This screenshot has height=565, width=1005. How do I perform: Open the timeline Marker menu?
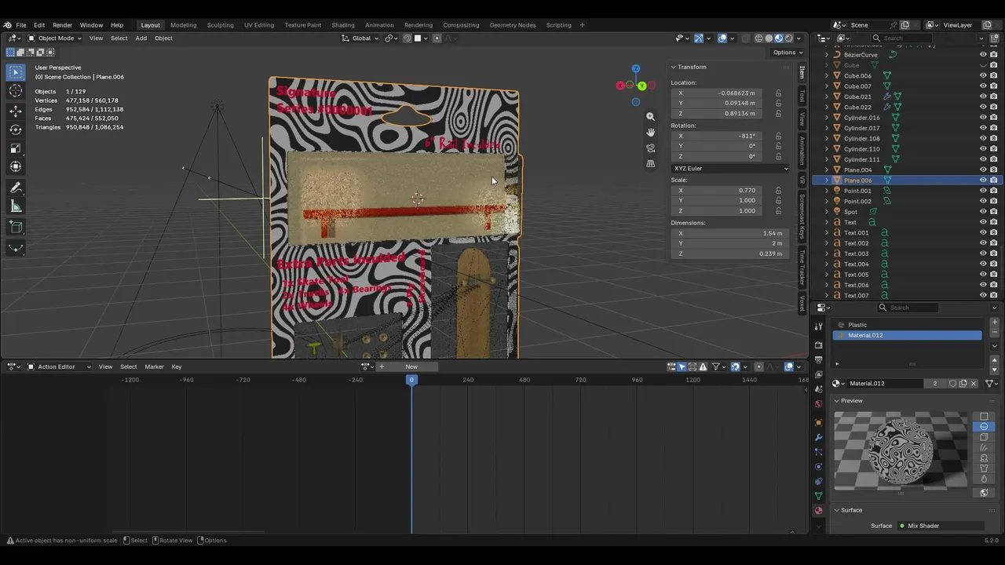click(154, 366)
